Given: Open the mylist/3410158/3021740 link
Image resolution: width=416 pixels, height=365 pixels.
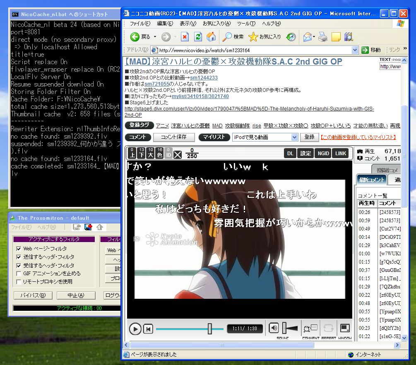Looking at the screenshot, I should 200,96.
